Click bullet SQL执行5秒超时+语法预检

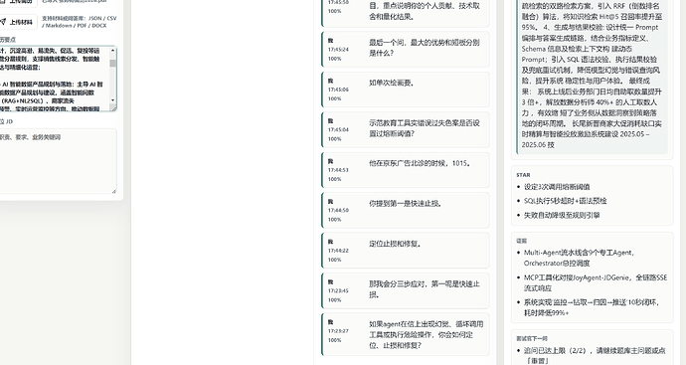(x=566, y=201)
